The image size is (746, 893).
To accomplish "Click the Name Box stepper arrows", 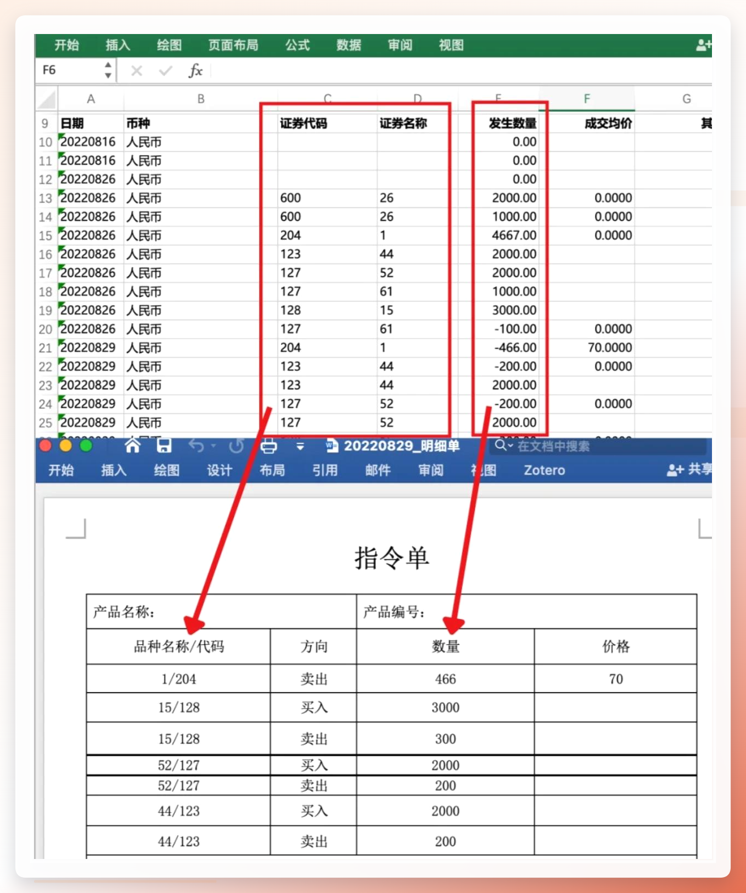I will click(108, 70).
